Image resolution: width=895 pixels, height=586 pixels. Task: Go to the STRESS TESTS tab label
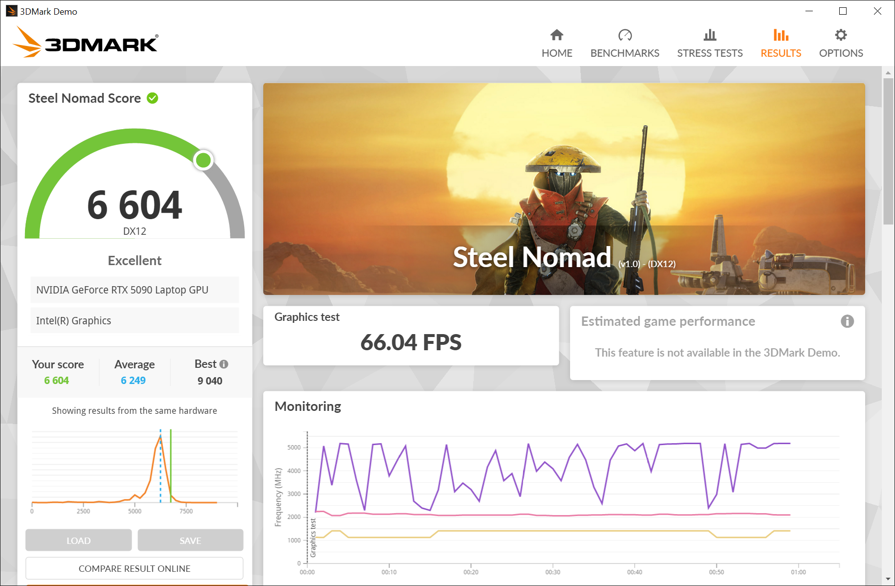pos(710,53)
